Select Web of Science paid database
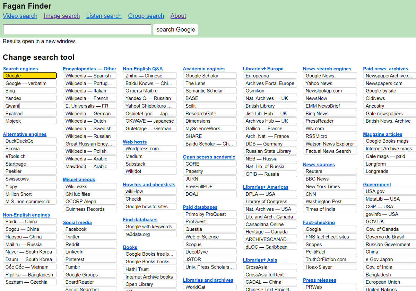416x291 pixels. (x=210, y=237)
